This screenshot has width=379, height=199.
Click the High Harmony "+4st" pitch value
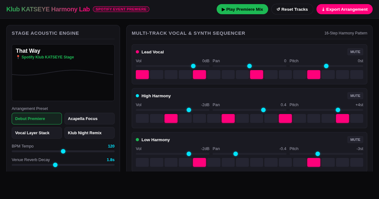[359, 105]
